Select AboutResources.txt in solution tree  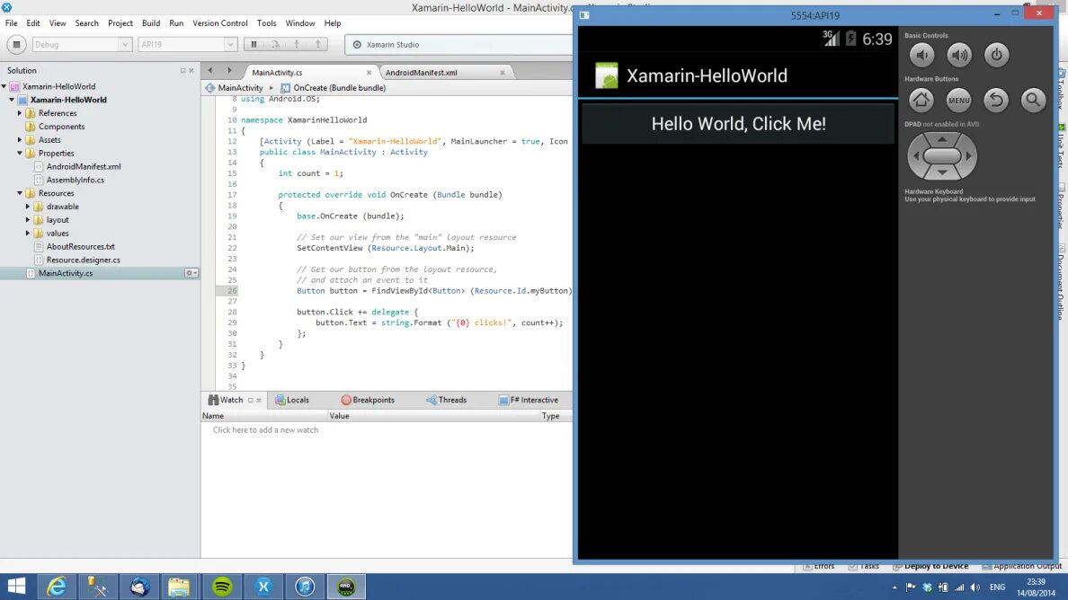pyautogui.click(x=80, y=246)
